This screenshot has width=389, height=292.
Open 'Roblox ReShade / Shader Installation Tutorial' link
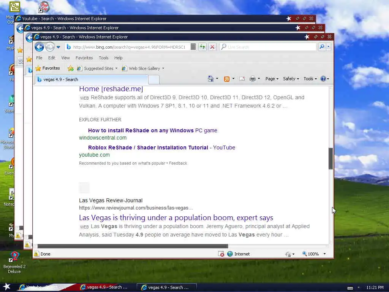[x=161, y=148]
